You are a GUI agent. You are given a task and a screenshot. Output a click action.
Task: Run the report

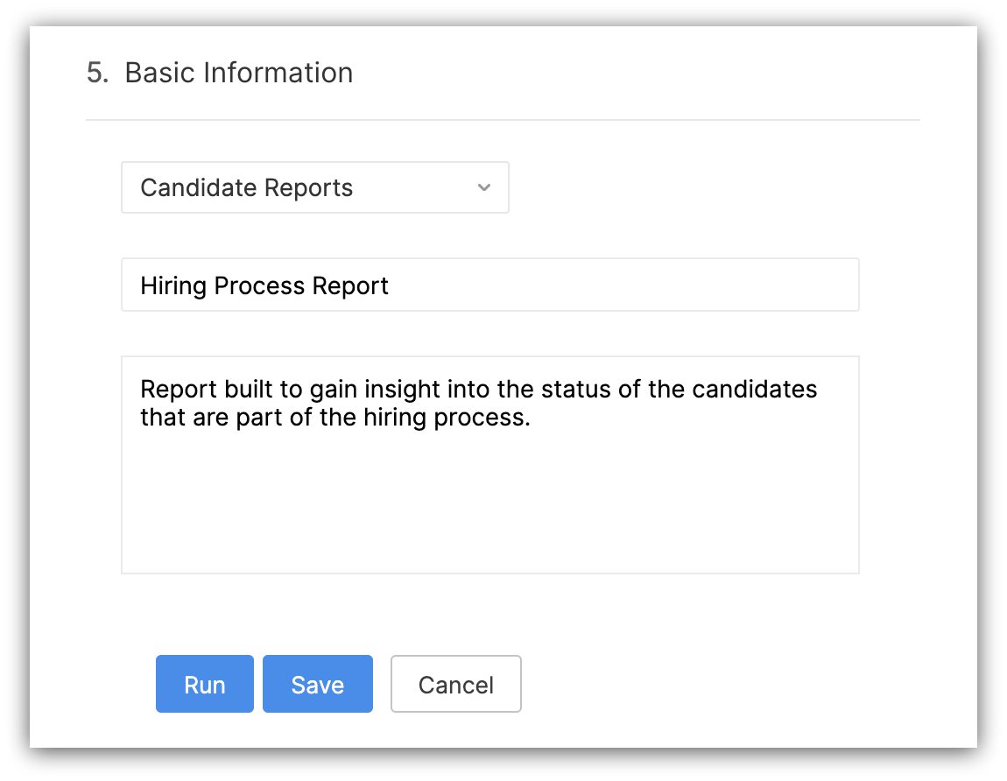(205, 684)
